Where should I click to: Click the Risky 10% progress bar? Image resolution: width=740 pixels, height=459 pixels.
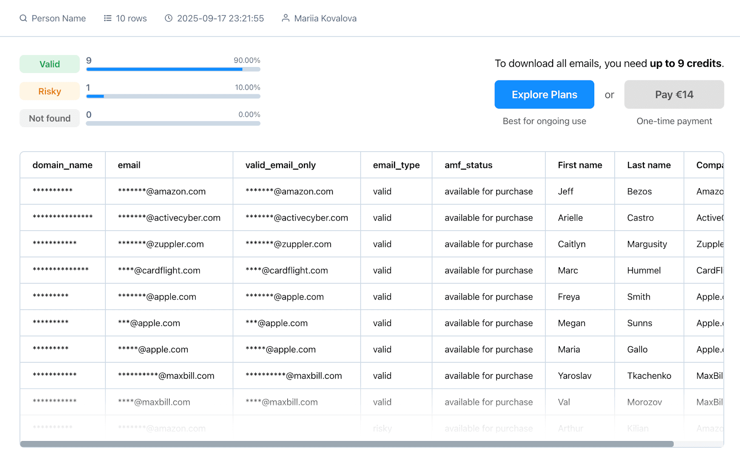(173, 97)
